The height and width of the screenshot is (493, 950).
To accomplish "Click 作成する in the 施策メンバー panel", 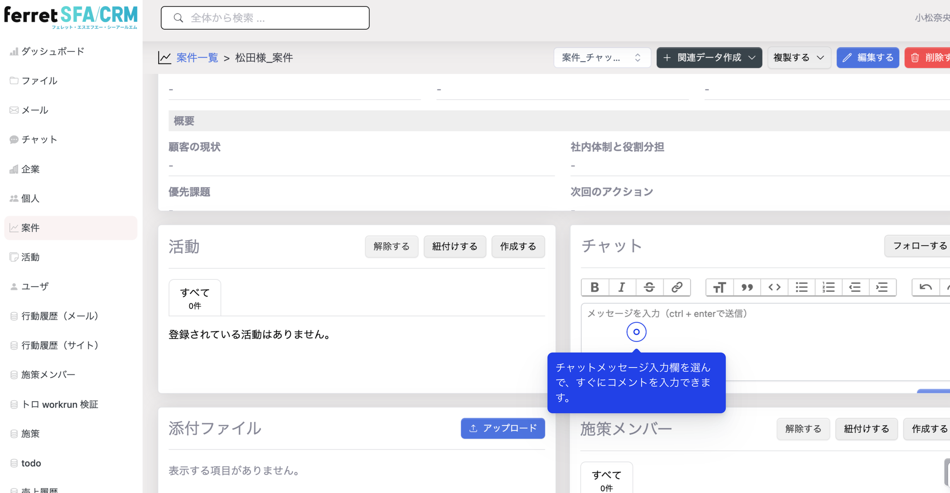I will coord(928,429).
